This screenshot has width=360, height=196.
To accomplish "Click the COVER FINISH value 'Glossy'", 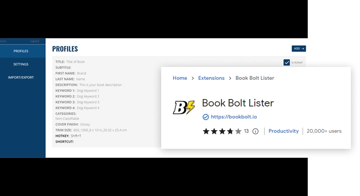I will click(x=85, y=124).
